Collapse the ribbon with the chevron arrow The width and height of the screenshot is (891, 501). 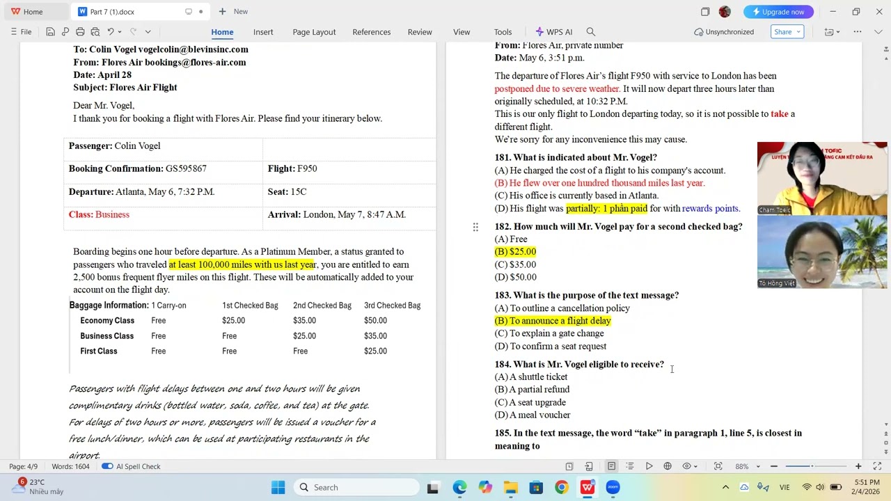pos(878,32)
